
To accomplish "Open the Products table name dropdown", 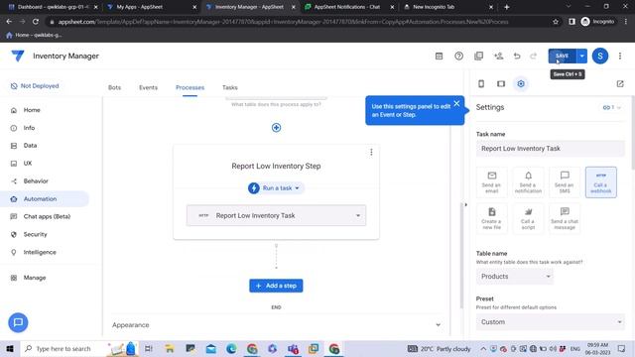I will 515,277.
